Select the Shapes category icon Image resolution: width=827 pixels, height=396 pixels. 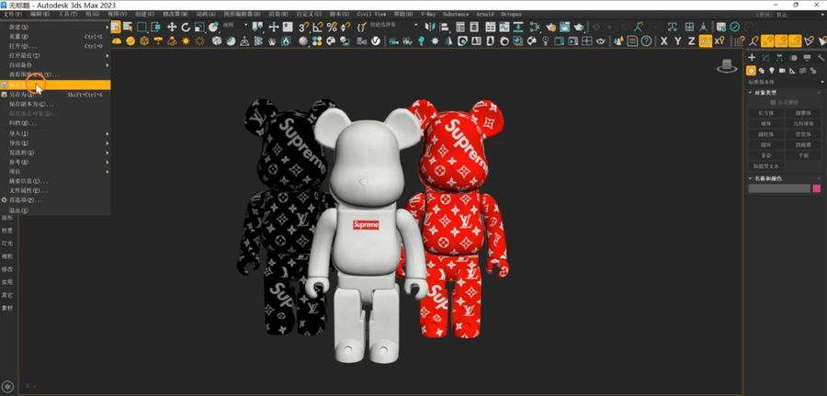[761, 71]
